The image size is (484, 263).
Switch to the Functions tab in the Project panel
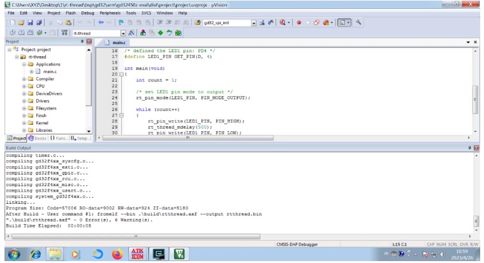click(x=58, y=138)
